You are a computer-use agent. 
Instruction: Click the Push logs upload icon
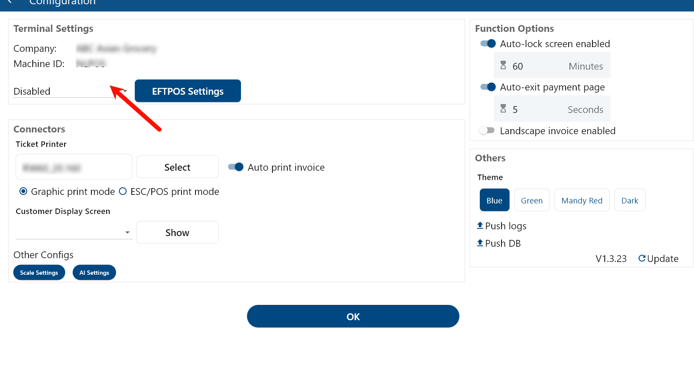480,225
